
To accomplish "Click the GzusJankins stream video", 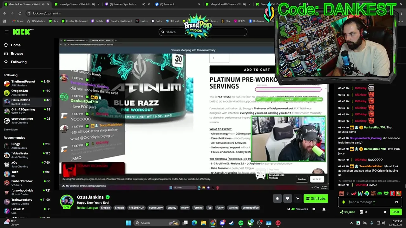I will (x=194, y=114).
